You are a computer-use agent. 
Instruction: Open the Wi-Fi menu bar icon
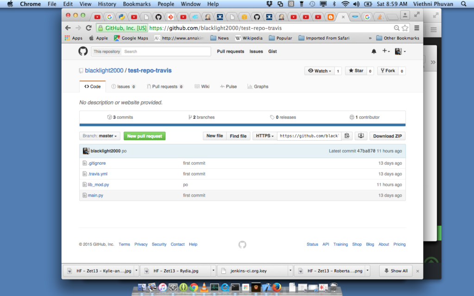[345, 4]
